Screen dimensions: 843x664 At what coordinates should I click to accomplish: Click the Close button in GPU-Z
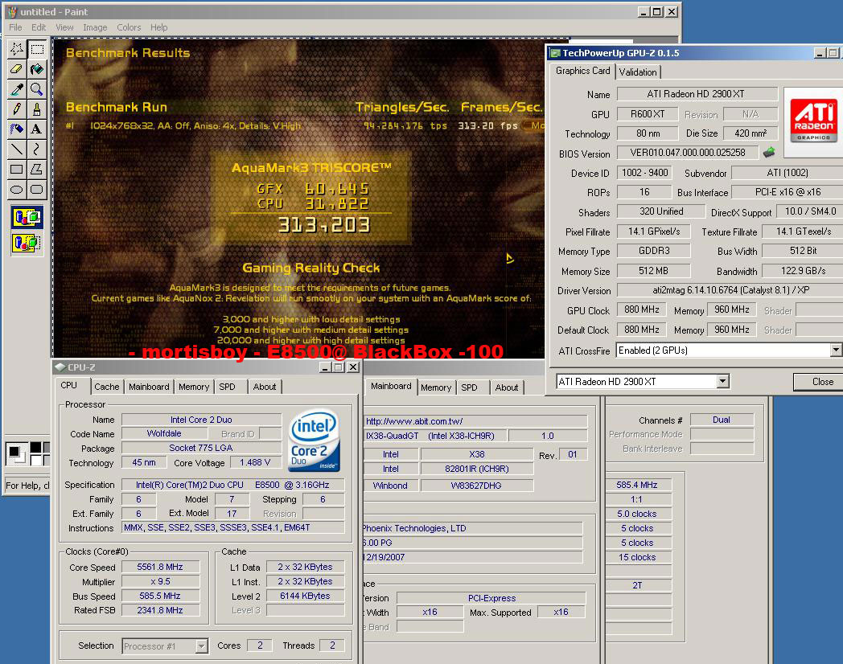823,381
